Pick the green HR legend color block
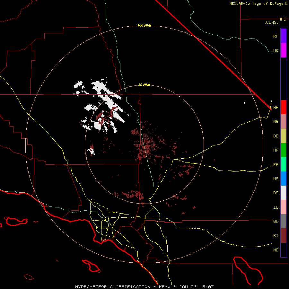 (284, 150)
